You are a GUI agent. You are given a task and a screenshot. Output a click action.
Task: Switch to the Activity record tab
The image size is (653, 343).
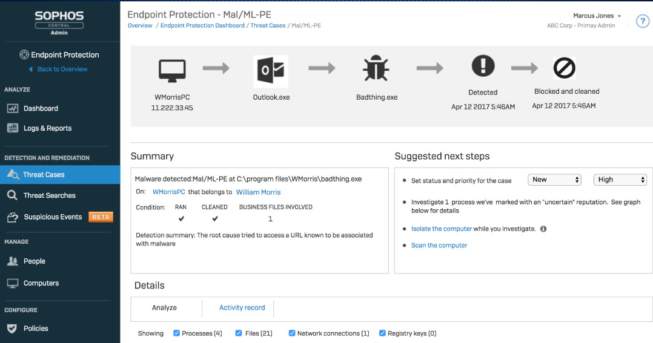[x=242, y=308]
